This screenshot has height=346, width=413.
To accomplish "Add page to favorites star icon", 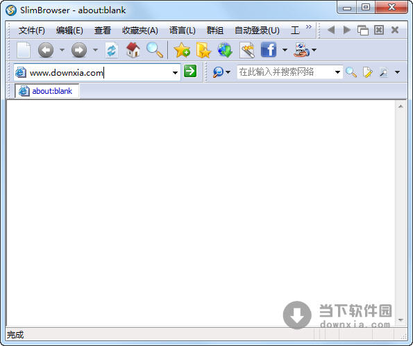I will click(182, 50).
